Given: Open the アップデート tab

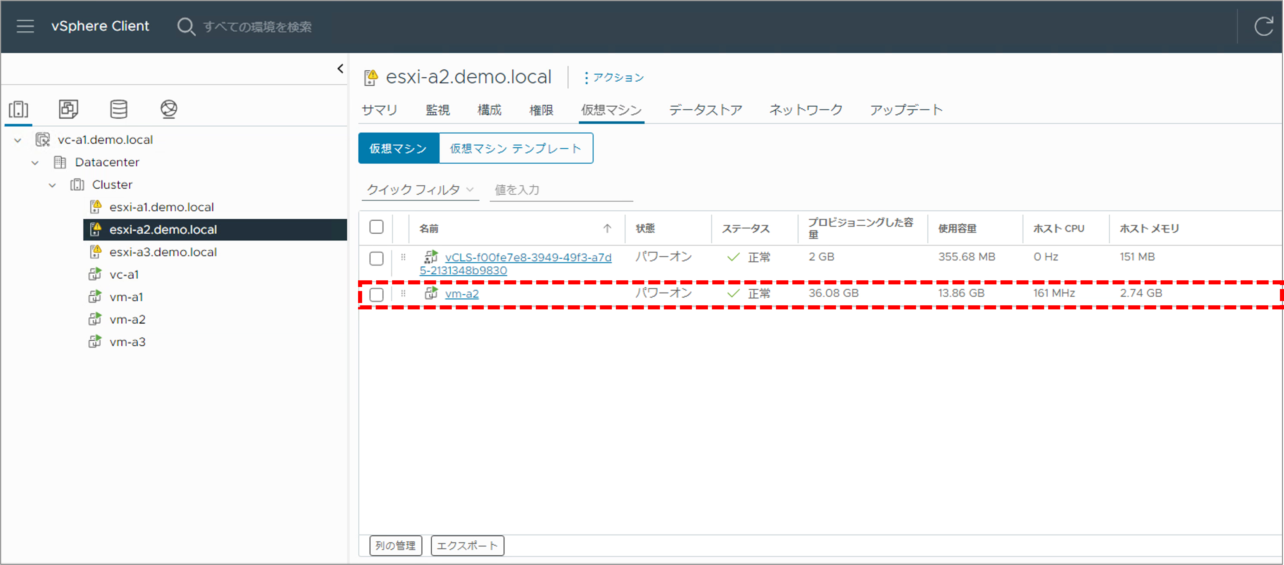Looking at the screenshot, I should click(906, 110).
